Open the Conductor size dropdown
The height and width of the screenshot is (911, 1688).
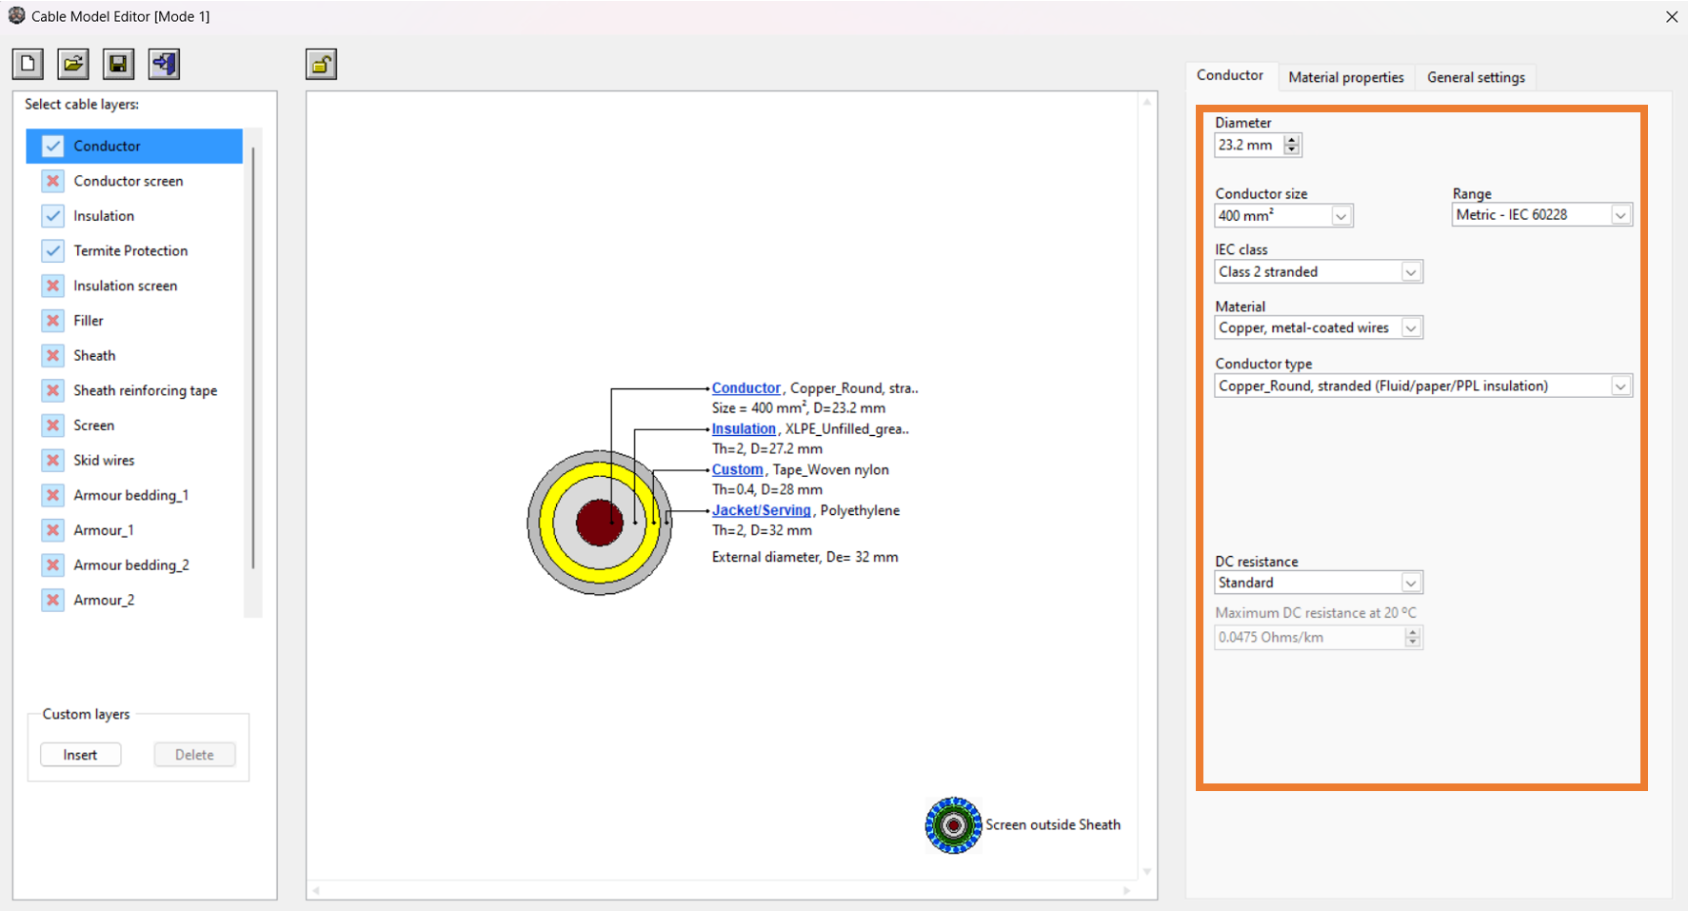pyautogui.click(x=1340, y=216)
